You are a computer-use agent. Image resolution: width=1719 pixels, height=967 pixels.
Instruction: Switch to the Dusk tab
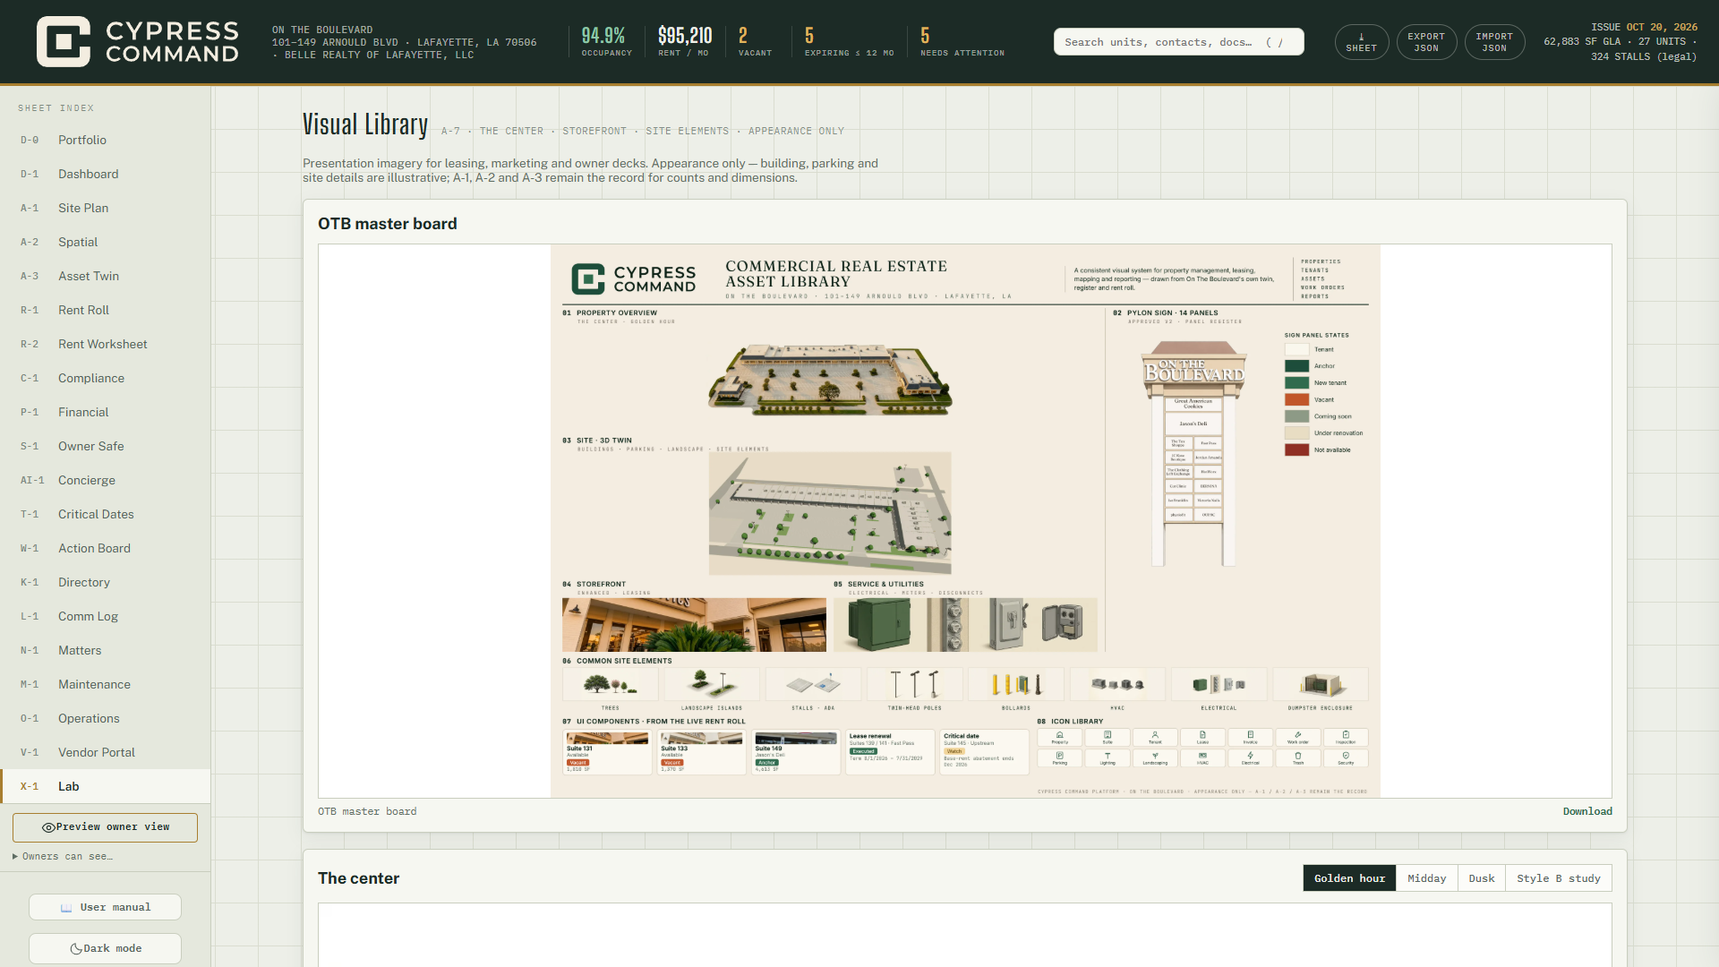click(x=1482, y=878)
